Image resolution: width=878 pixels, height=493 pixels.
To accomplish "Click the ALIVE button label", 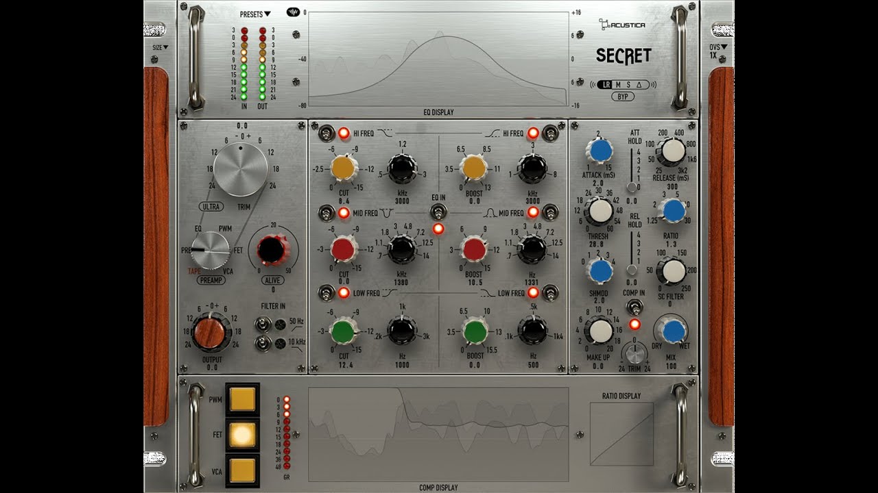I will (272, 280).
